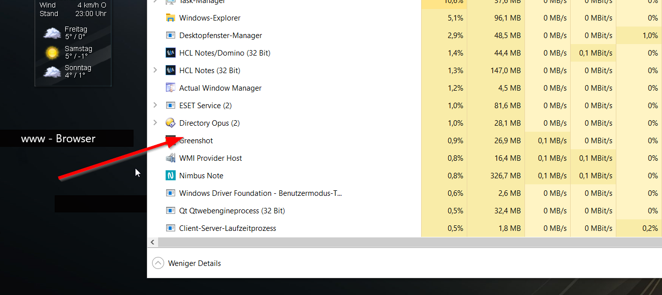The height and width of the screenshot is (295, 662).
Task: Click the Directory Opus icon
Action: (x=171, y=123)
